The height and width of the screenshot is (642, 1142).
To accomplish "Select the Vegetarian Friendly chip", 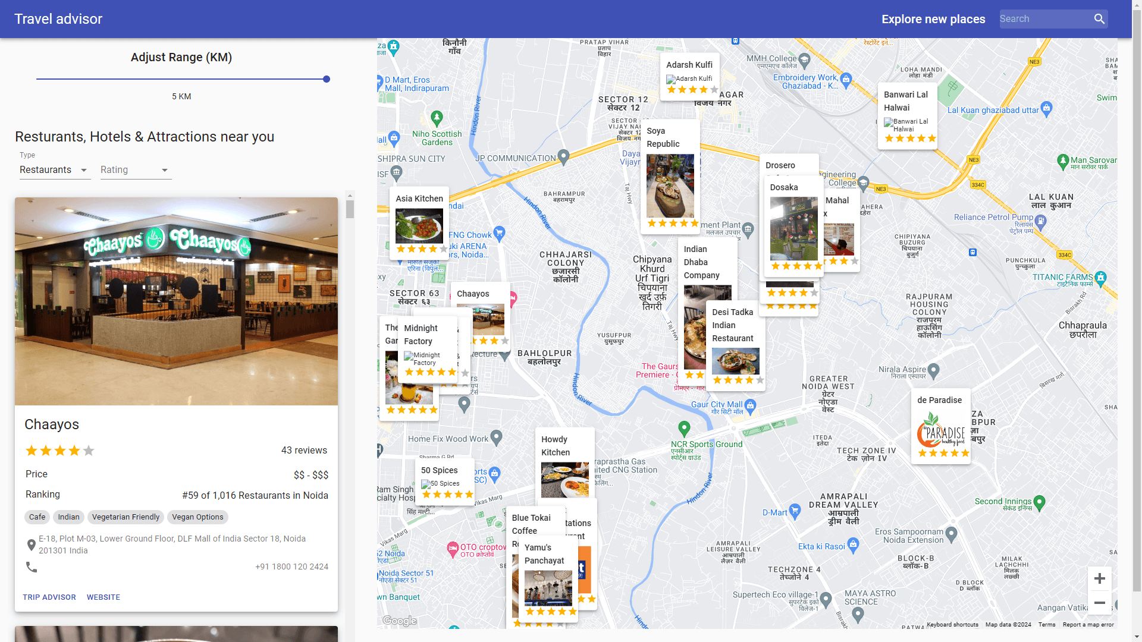I will (126, 517).
